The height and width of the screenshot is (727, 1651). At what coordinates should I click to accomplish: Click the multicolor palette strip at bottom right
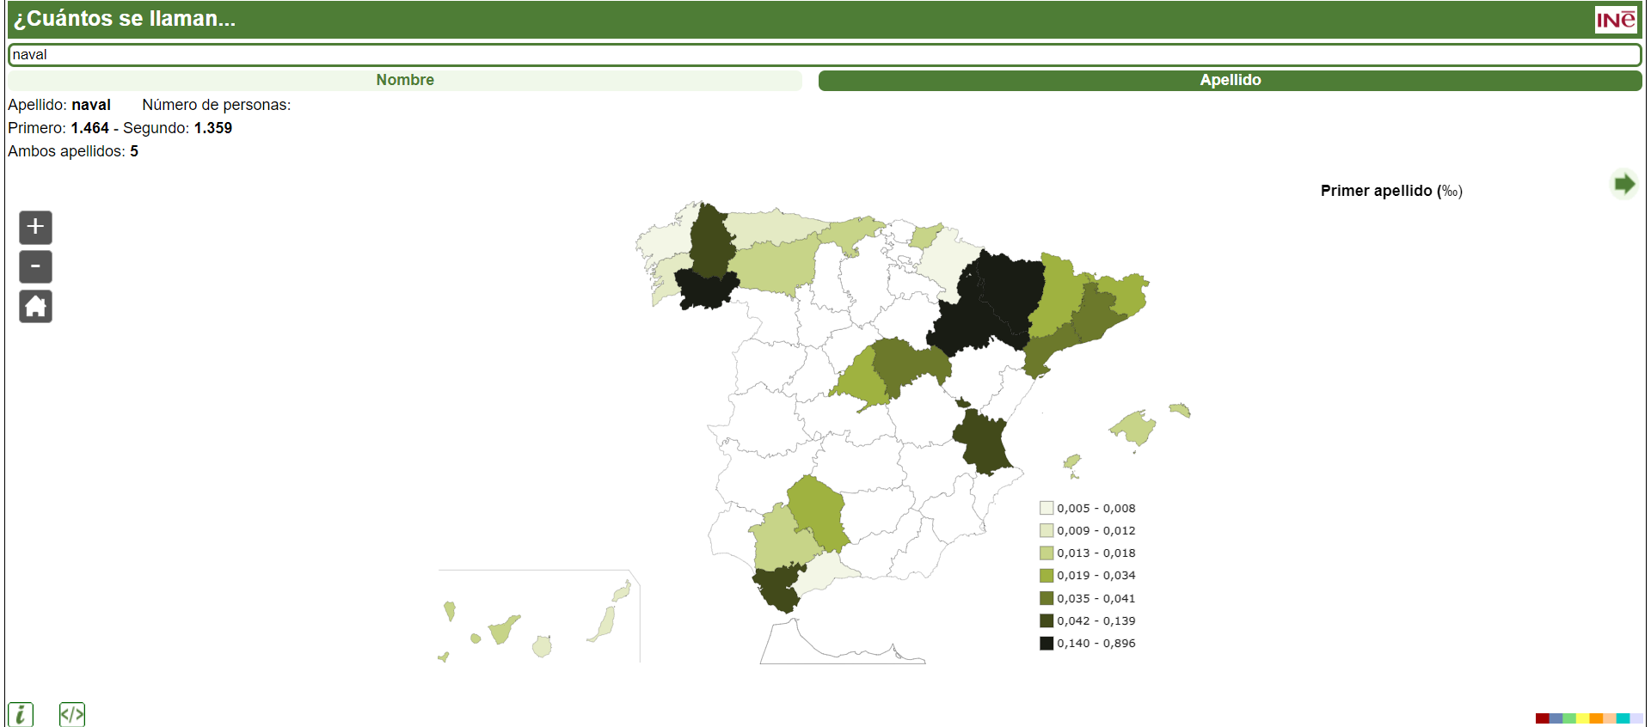1588,718
